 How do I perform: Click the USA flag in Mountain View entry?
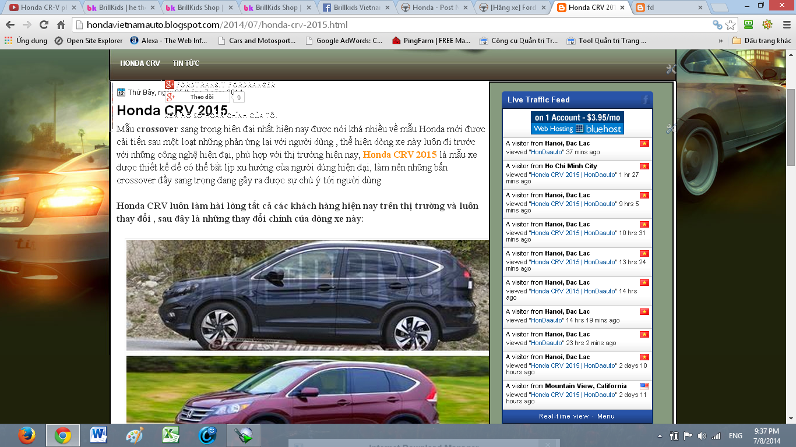644,386
